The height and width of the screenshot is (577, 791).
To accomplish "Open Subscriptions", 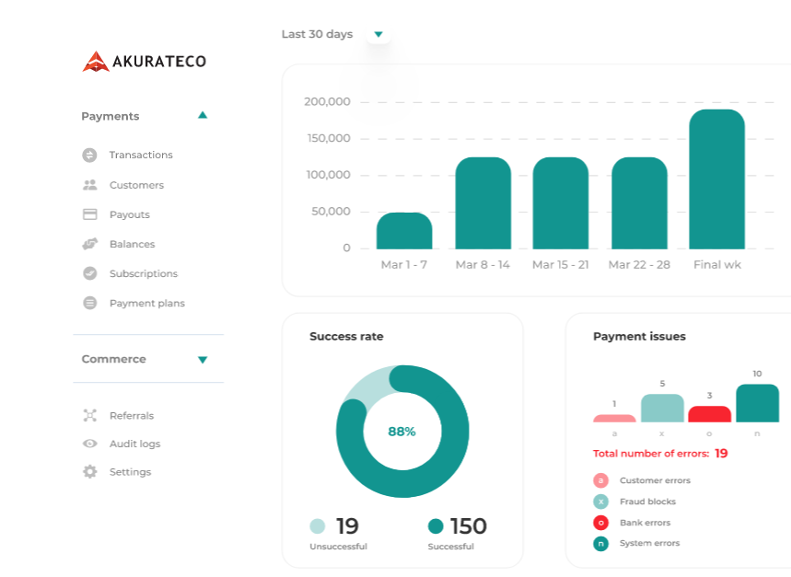I will [144, 273].
